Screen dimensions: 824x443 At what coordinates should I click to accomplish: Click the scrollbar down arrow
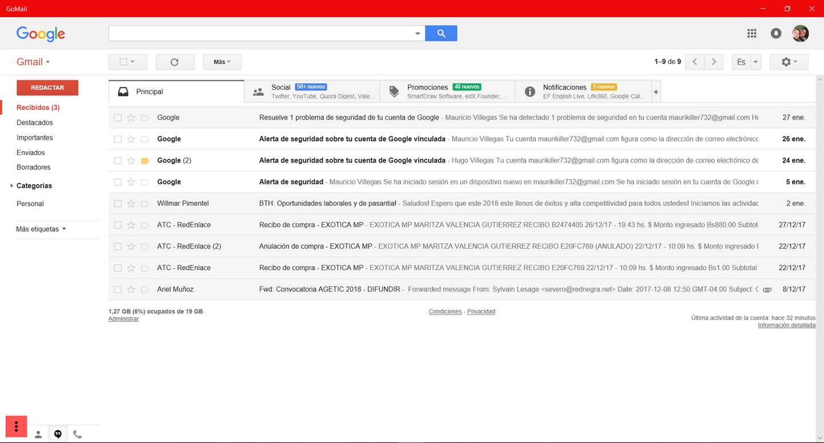pos(819,438)
